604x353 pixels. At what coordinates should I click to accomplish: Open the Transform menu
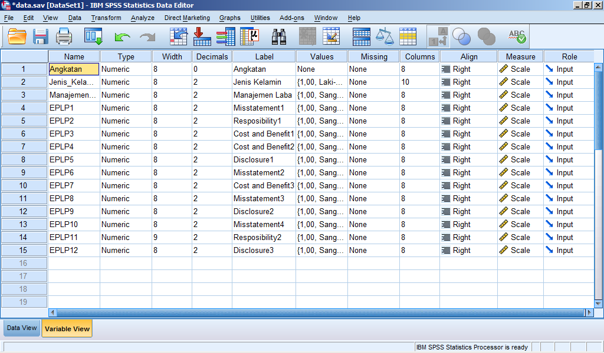coord(106,18)
